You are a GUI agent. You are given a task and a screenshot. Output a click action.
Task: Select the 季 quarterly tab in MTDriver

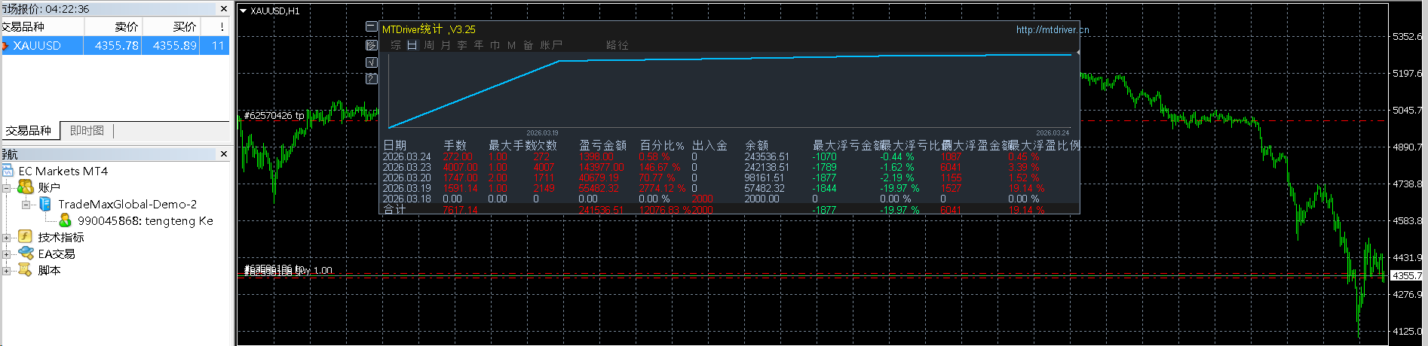click(462, 45)
